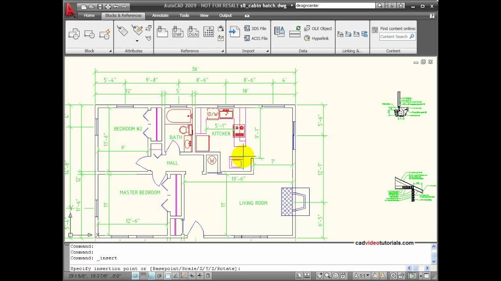The height and width of the screenshot is (281, 501).
Task: Click the command window scroll down arrow
Action: (433, 261)
